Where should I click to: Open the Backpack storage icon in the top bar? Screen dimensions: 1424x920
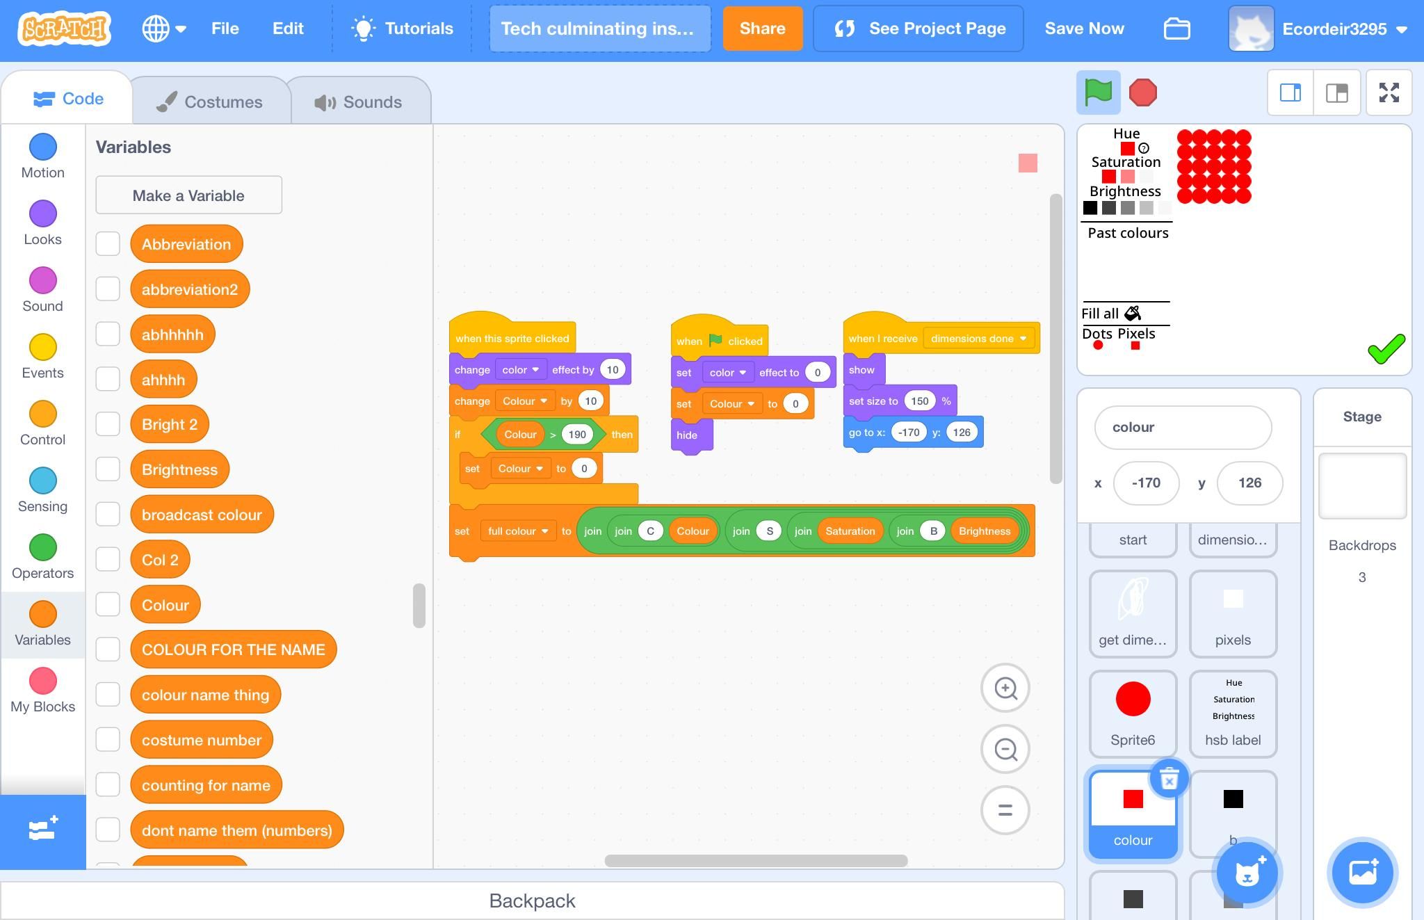click(1176, 29)
